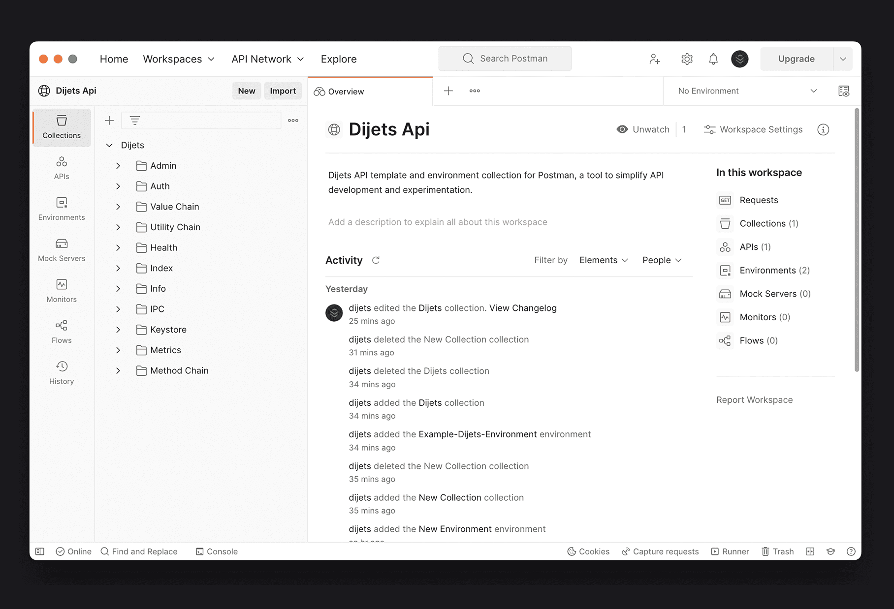This screenshot has height=609, width=894.
Task: Refresh the Activity feed
Action: (x=376, y=260)
